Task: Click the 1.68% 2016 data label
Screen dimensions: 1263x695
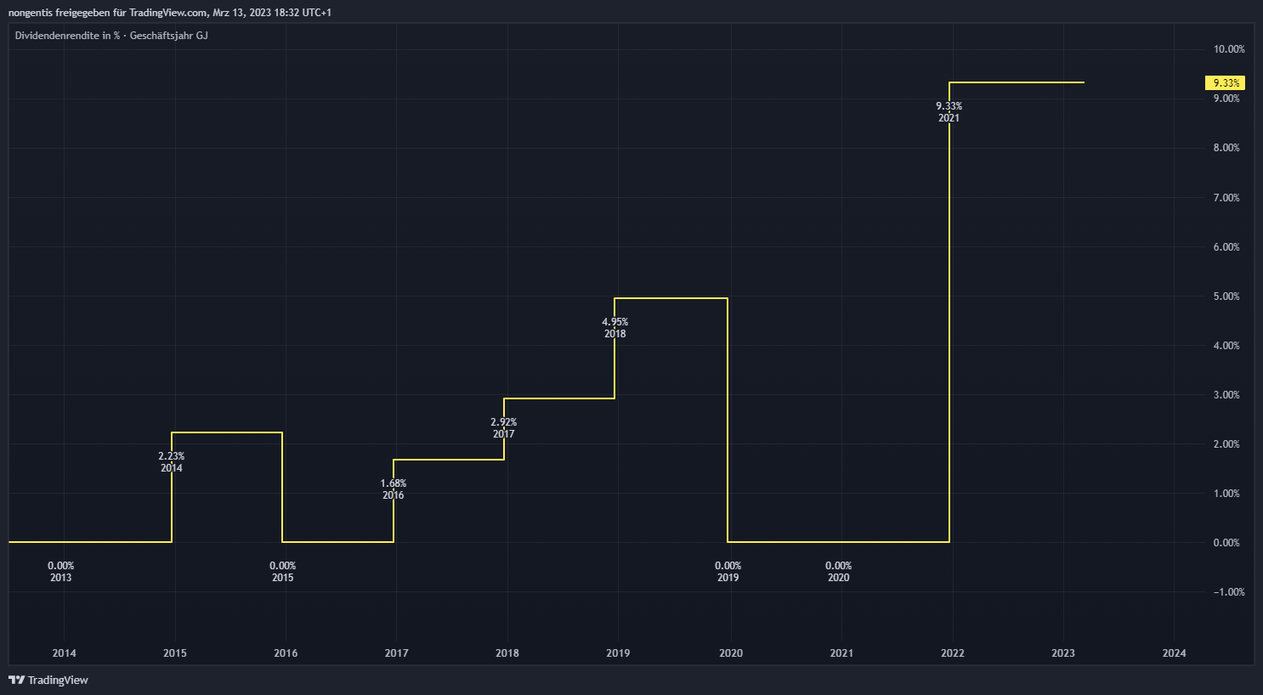Action: click(x=393, y=489)
